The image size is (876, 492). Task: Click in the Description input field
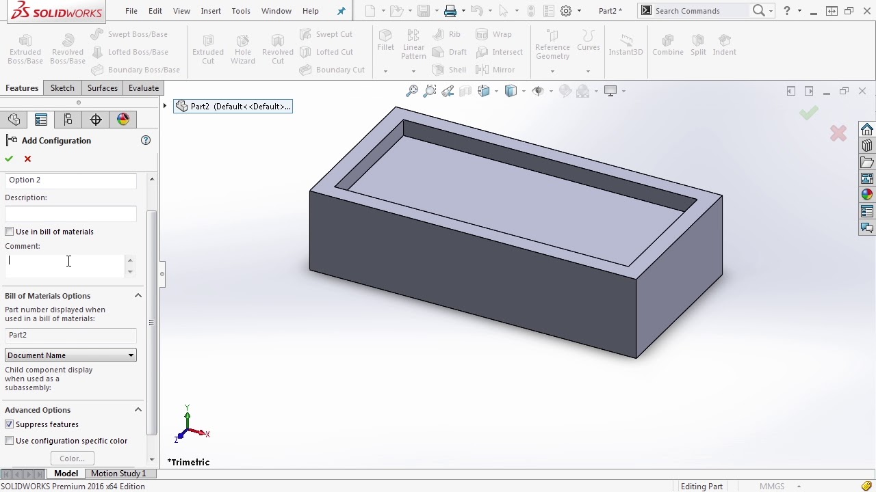tap(70, 214)
